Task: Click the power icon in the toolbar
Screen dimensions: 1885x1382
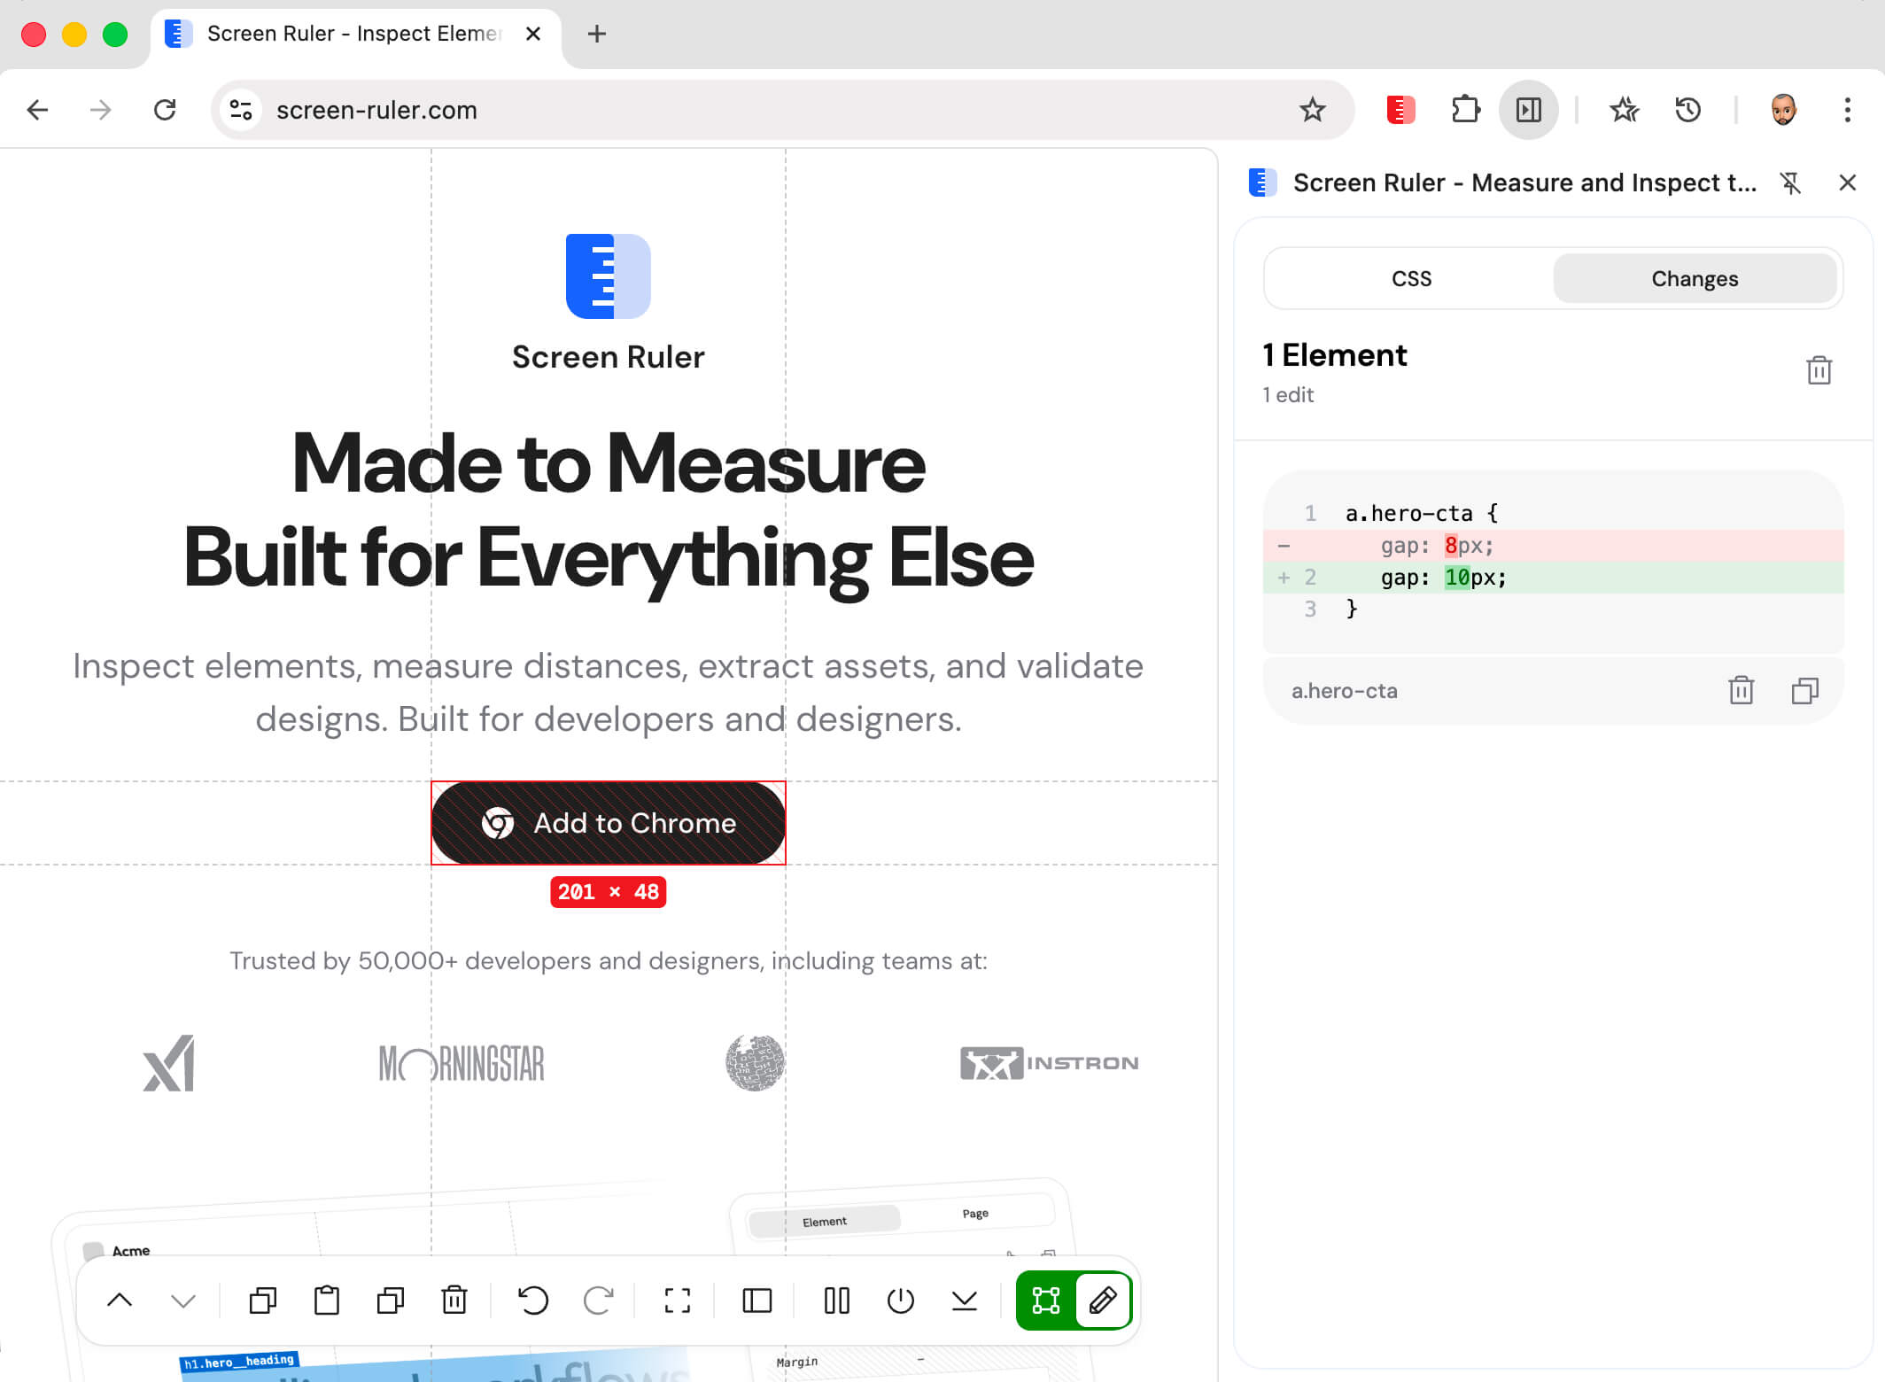Action: pos(901,1300)
